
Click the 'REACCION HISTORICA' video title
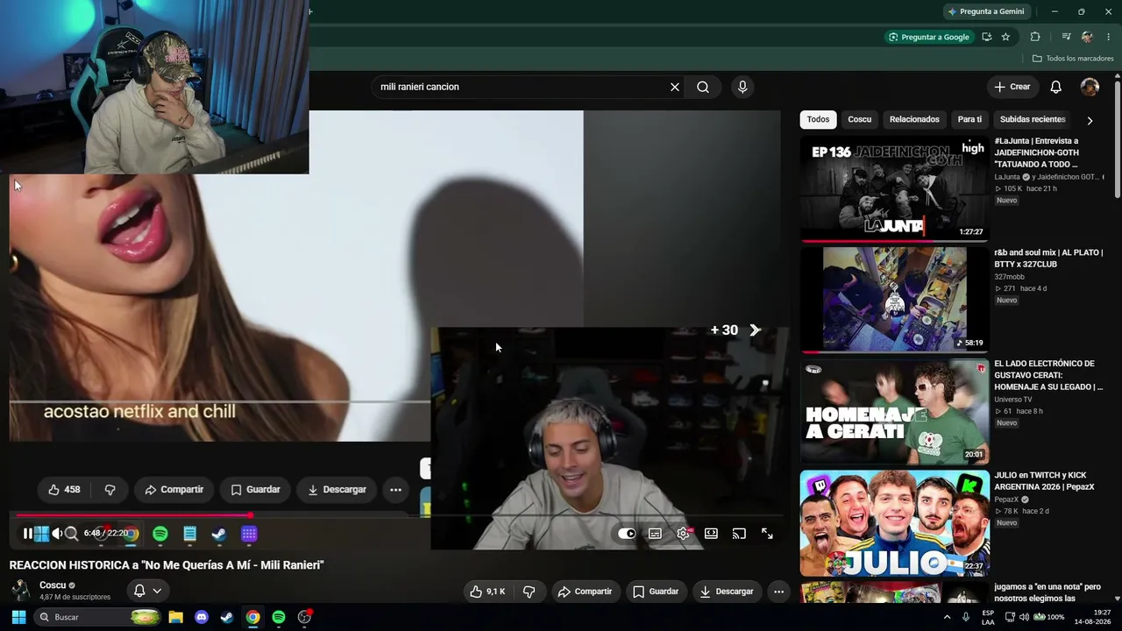click(167, 565)
